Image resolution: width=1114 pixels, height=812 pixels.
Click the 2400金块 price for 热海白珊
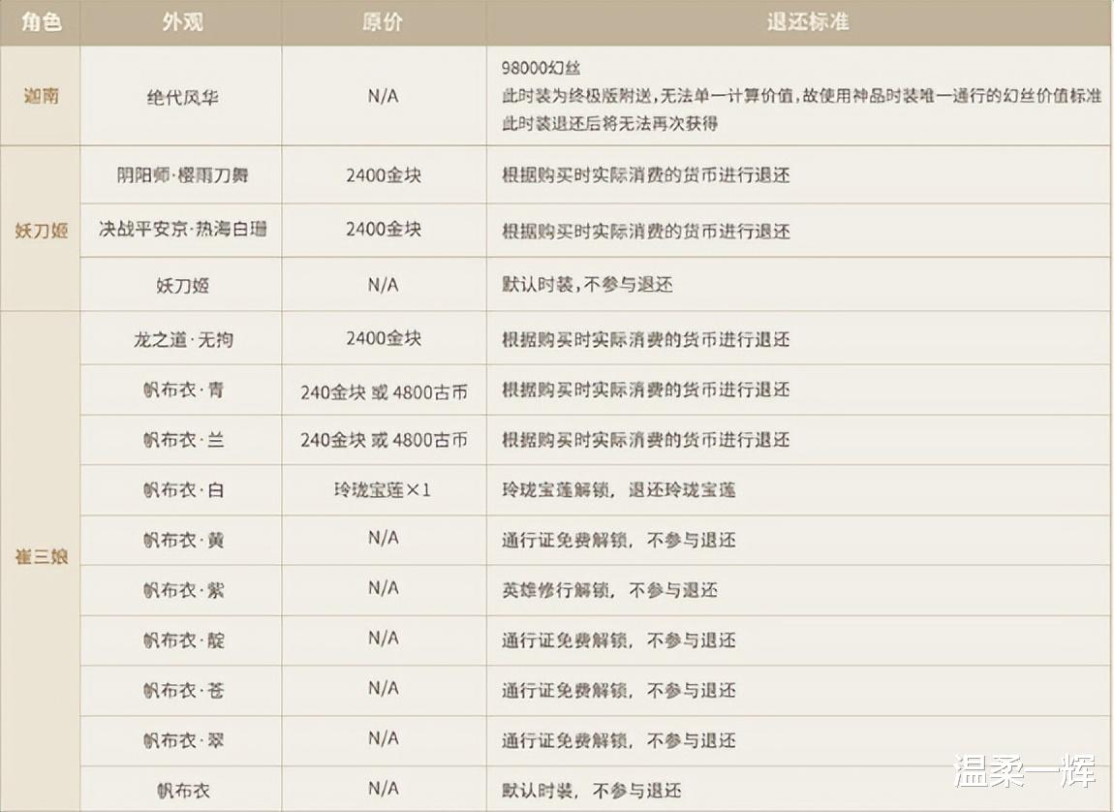point(383,229)
